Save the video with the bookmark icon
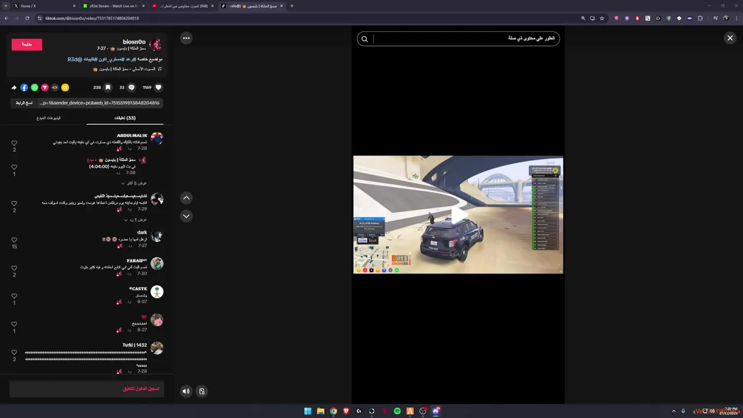The image size is (743, 418). click(x=108, y=88)
